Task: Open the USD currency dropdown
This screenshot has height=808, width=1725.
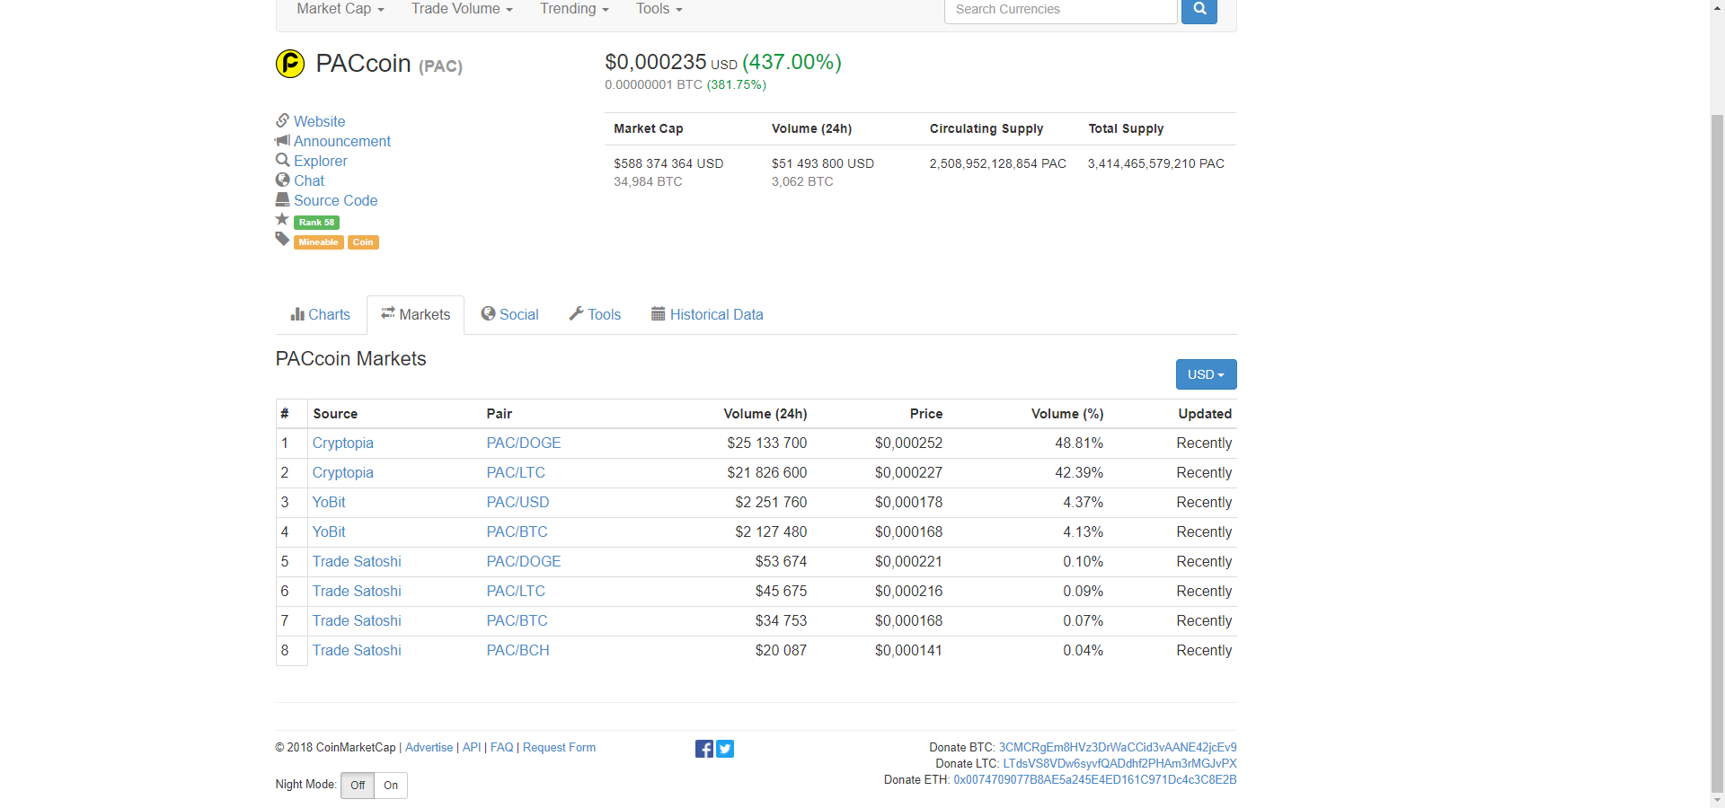Action: point(1206,374)
